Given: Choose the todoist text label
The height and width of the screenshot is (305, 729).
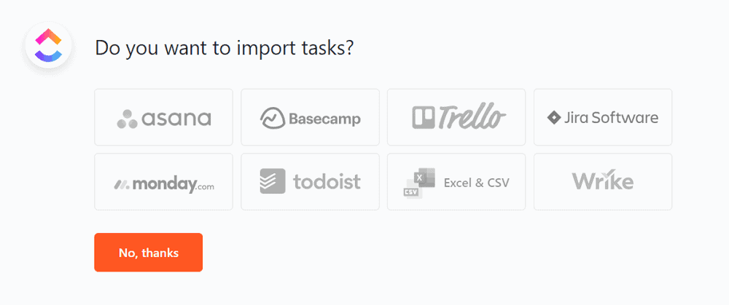Looking at the screenshot, I should coord(327,181).
